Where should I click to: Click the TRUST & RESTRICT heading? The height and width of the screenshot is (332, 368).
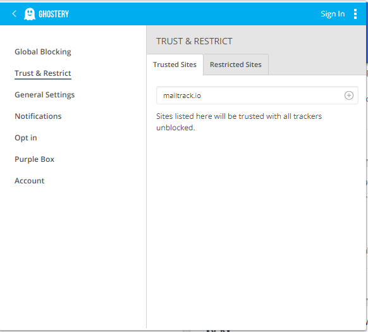(194, 41)
